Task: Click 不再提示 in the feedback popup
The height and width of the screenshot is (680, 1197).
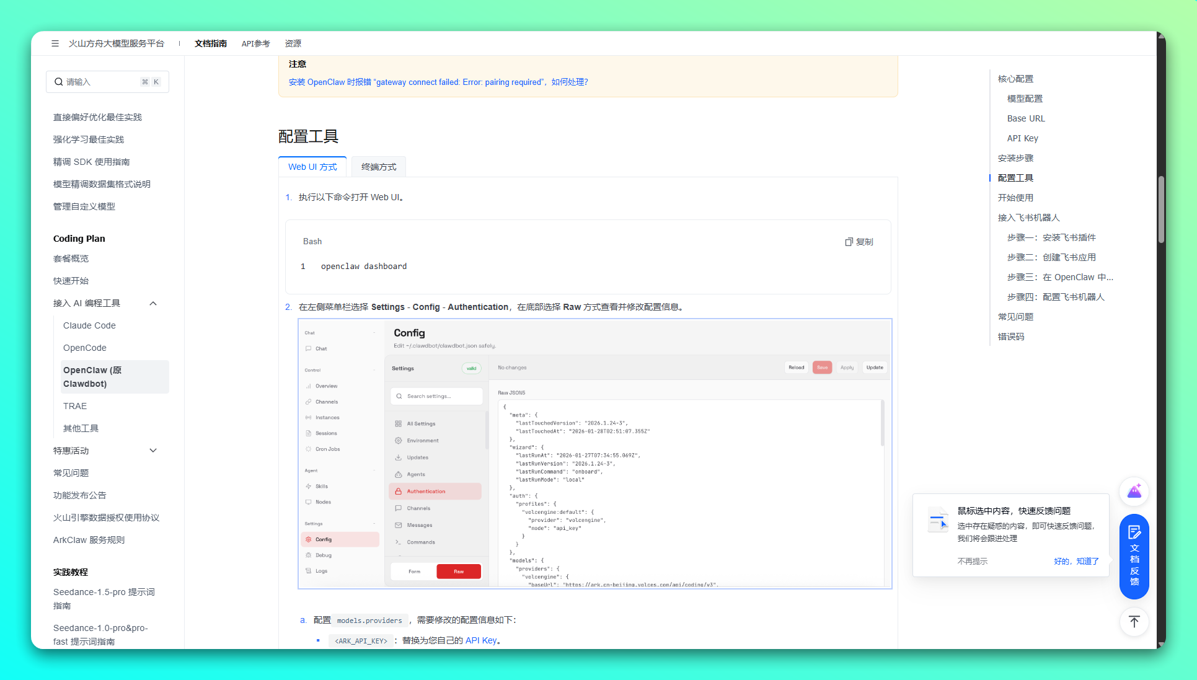Action: coord(972,561)
